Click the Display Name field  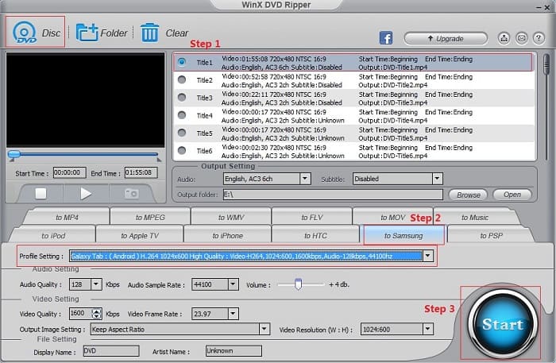tap(111, 351)
